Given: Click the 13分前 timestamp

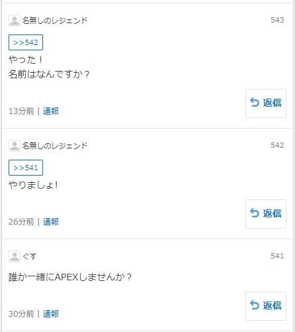Looking at the screenshot, I should tap(21, 111).
